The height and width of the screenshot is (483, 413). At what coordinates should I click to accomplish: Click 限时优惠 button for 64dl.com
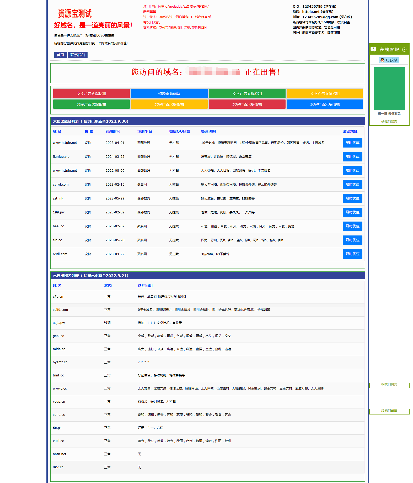[x=352, y=254]
